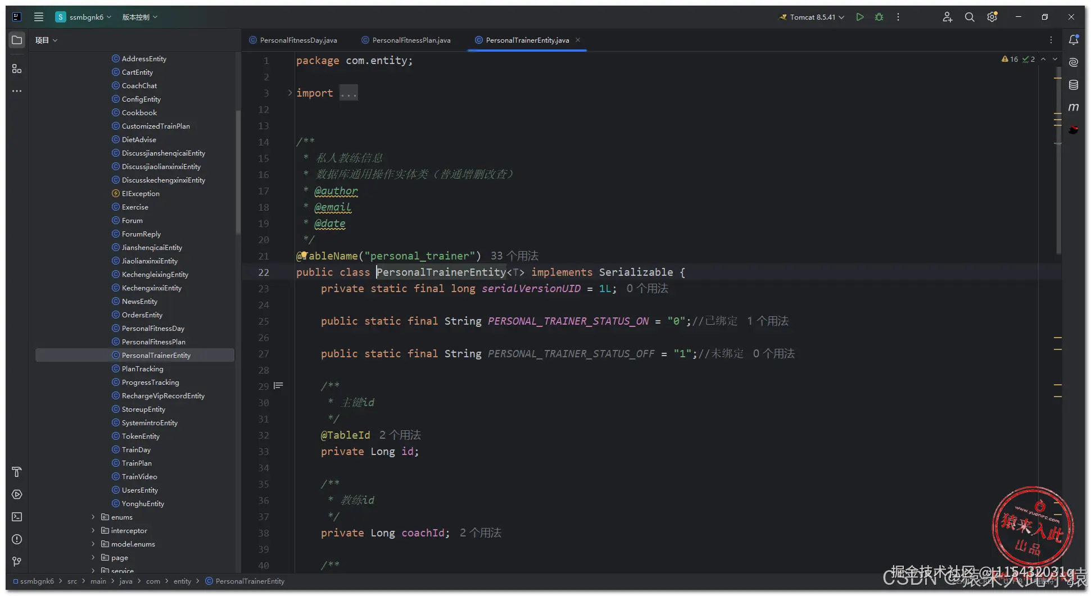This screenshot has width=1091, height=596.
Task: Open the 项目 view selector dropdown
Action: tap(46, 40)
